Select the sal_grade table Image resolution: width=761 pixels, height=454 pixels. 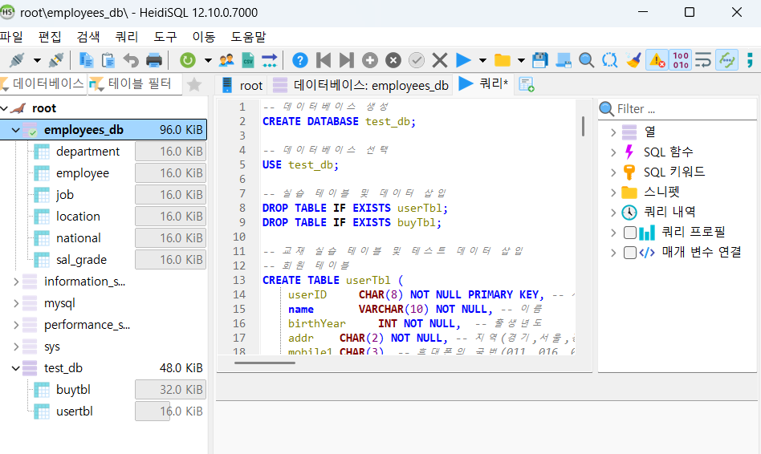point(81,260)
